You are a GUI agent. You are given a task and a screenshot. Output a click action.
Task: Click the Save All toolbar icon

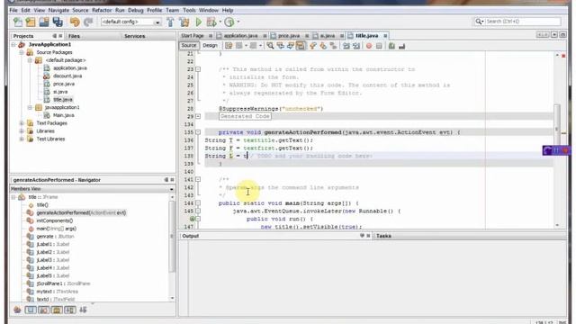coord(58,22)
